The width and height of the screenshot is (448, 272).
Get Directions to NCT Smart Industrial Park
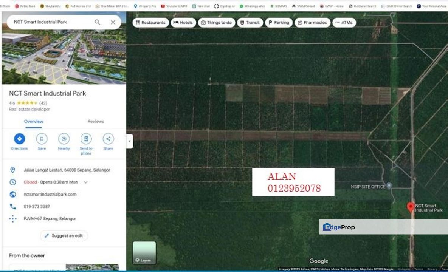[x=19, y=139]
